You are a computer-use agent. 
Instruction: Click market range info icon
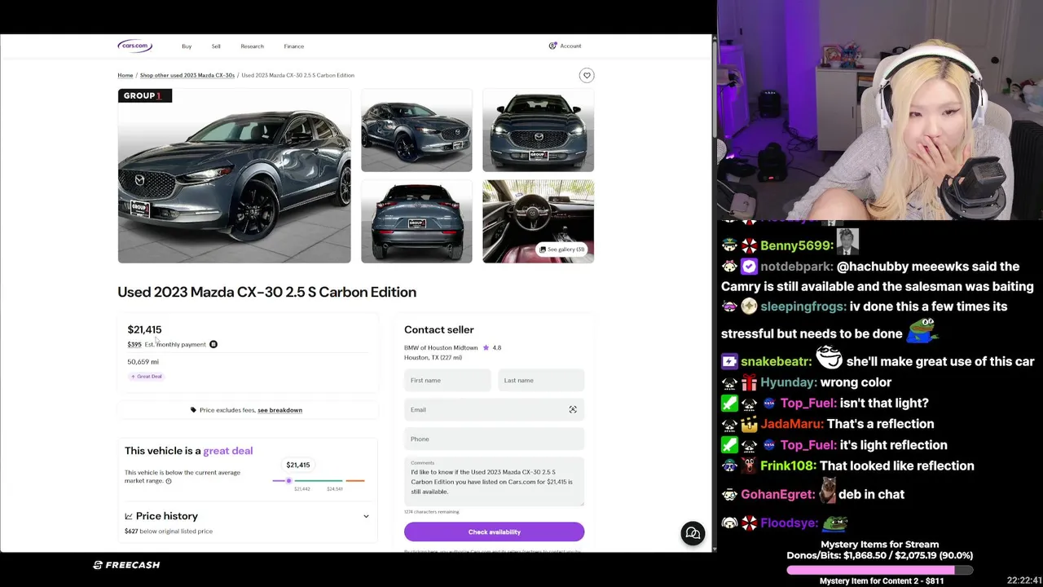pyautogui.click(x=169, y=481)
